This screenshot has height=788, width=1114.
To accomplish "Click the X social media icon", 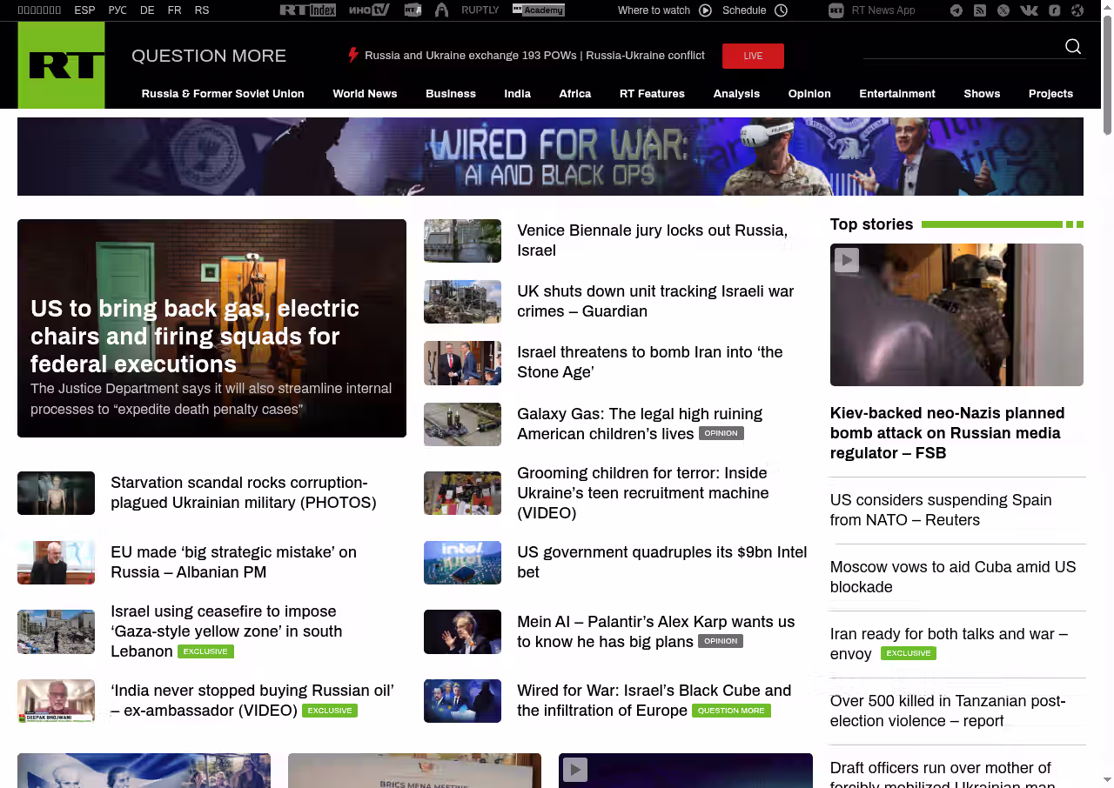I will [x=1003, y=10].
